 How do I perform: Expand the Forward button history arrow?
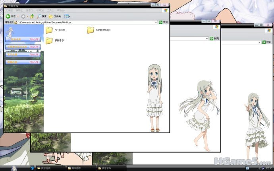27,16
